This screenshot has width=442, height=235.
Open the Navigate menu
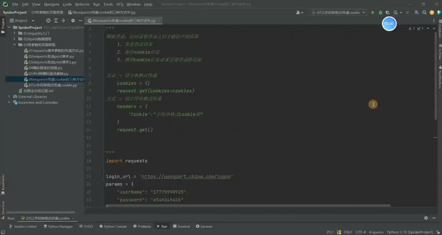point(51,4)
